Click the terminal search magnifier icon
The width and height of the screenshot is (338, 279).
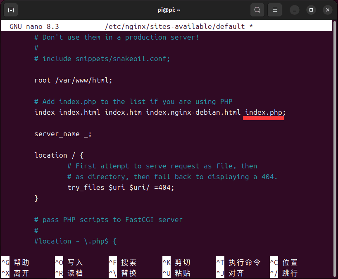pyautogui.click(x=257, y=10)
